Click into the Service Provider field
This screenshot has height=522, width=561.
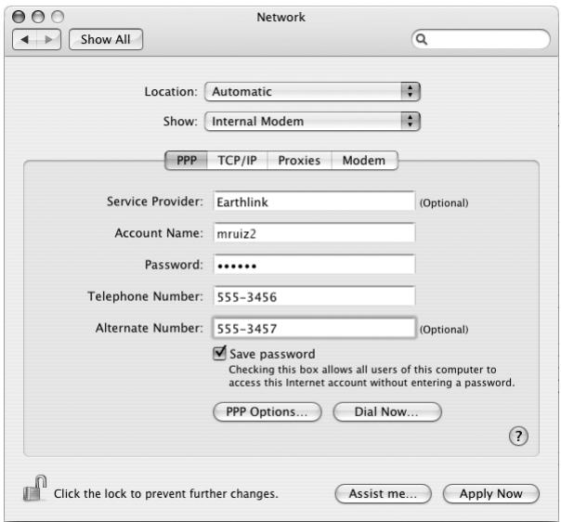[315, 202]
